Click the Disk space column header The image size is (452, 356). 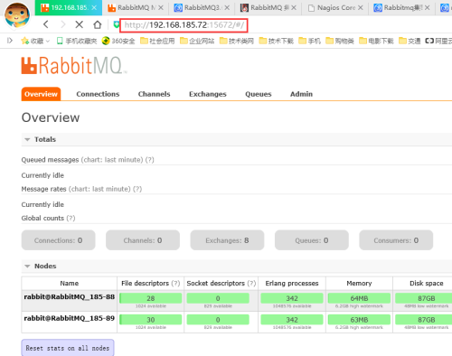427,283
